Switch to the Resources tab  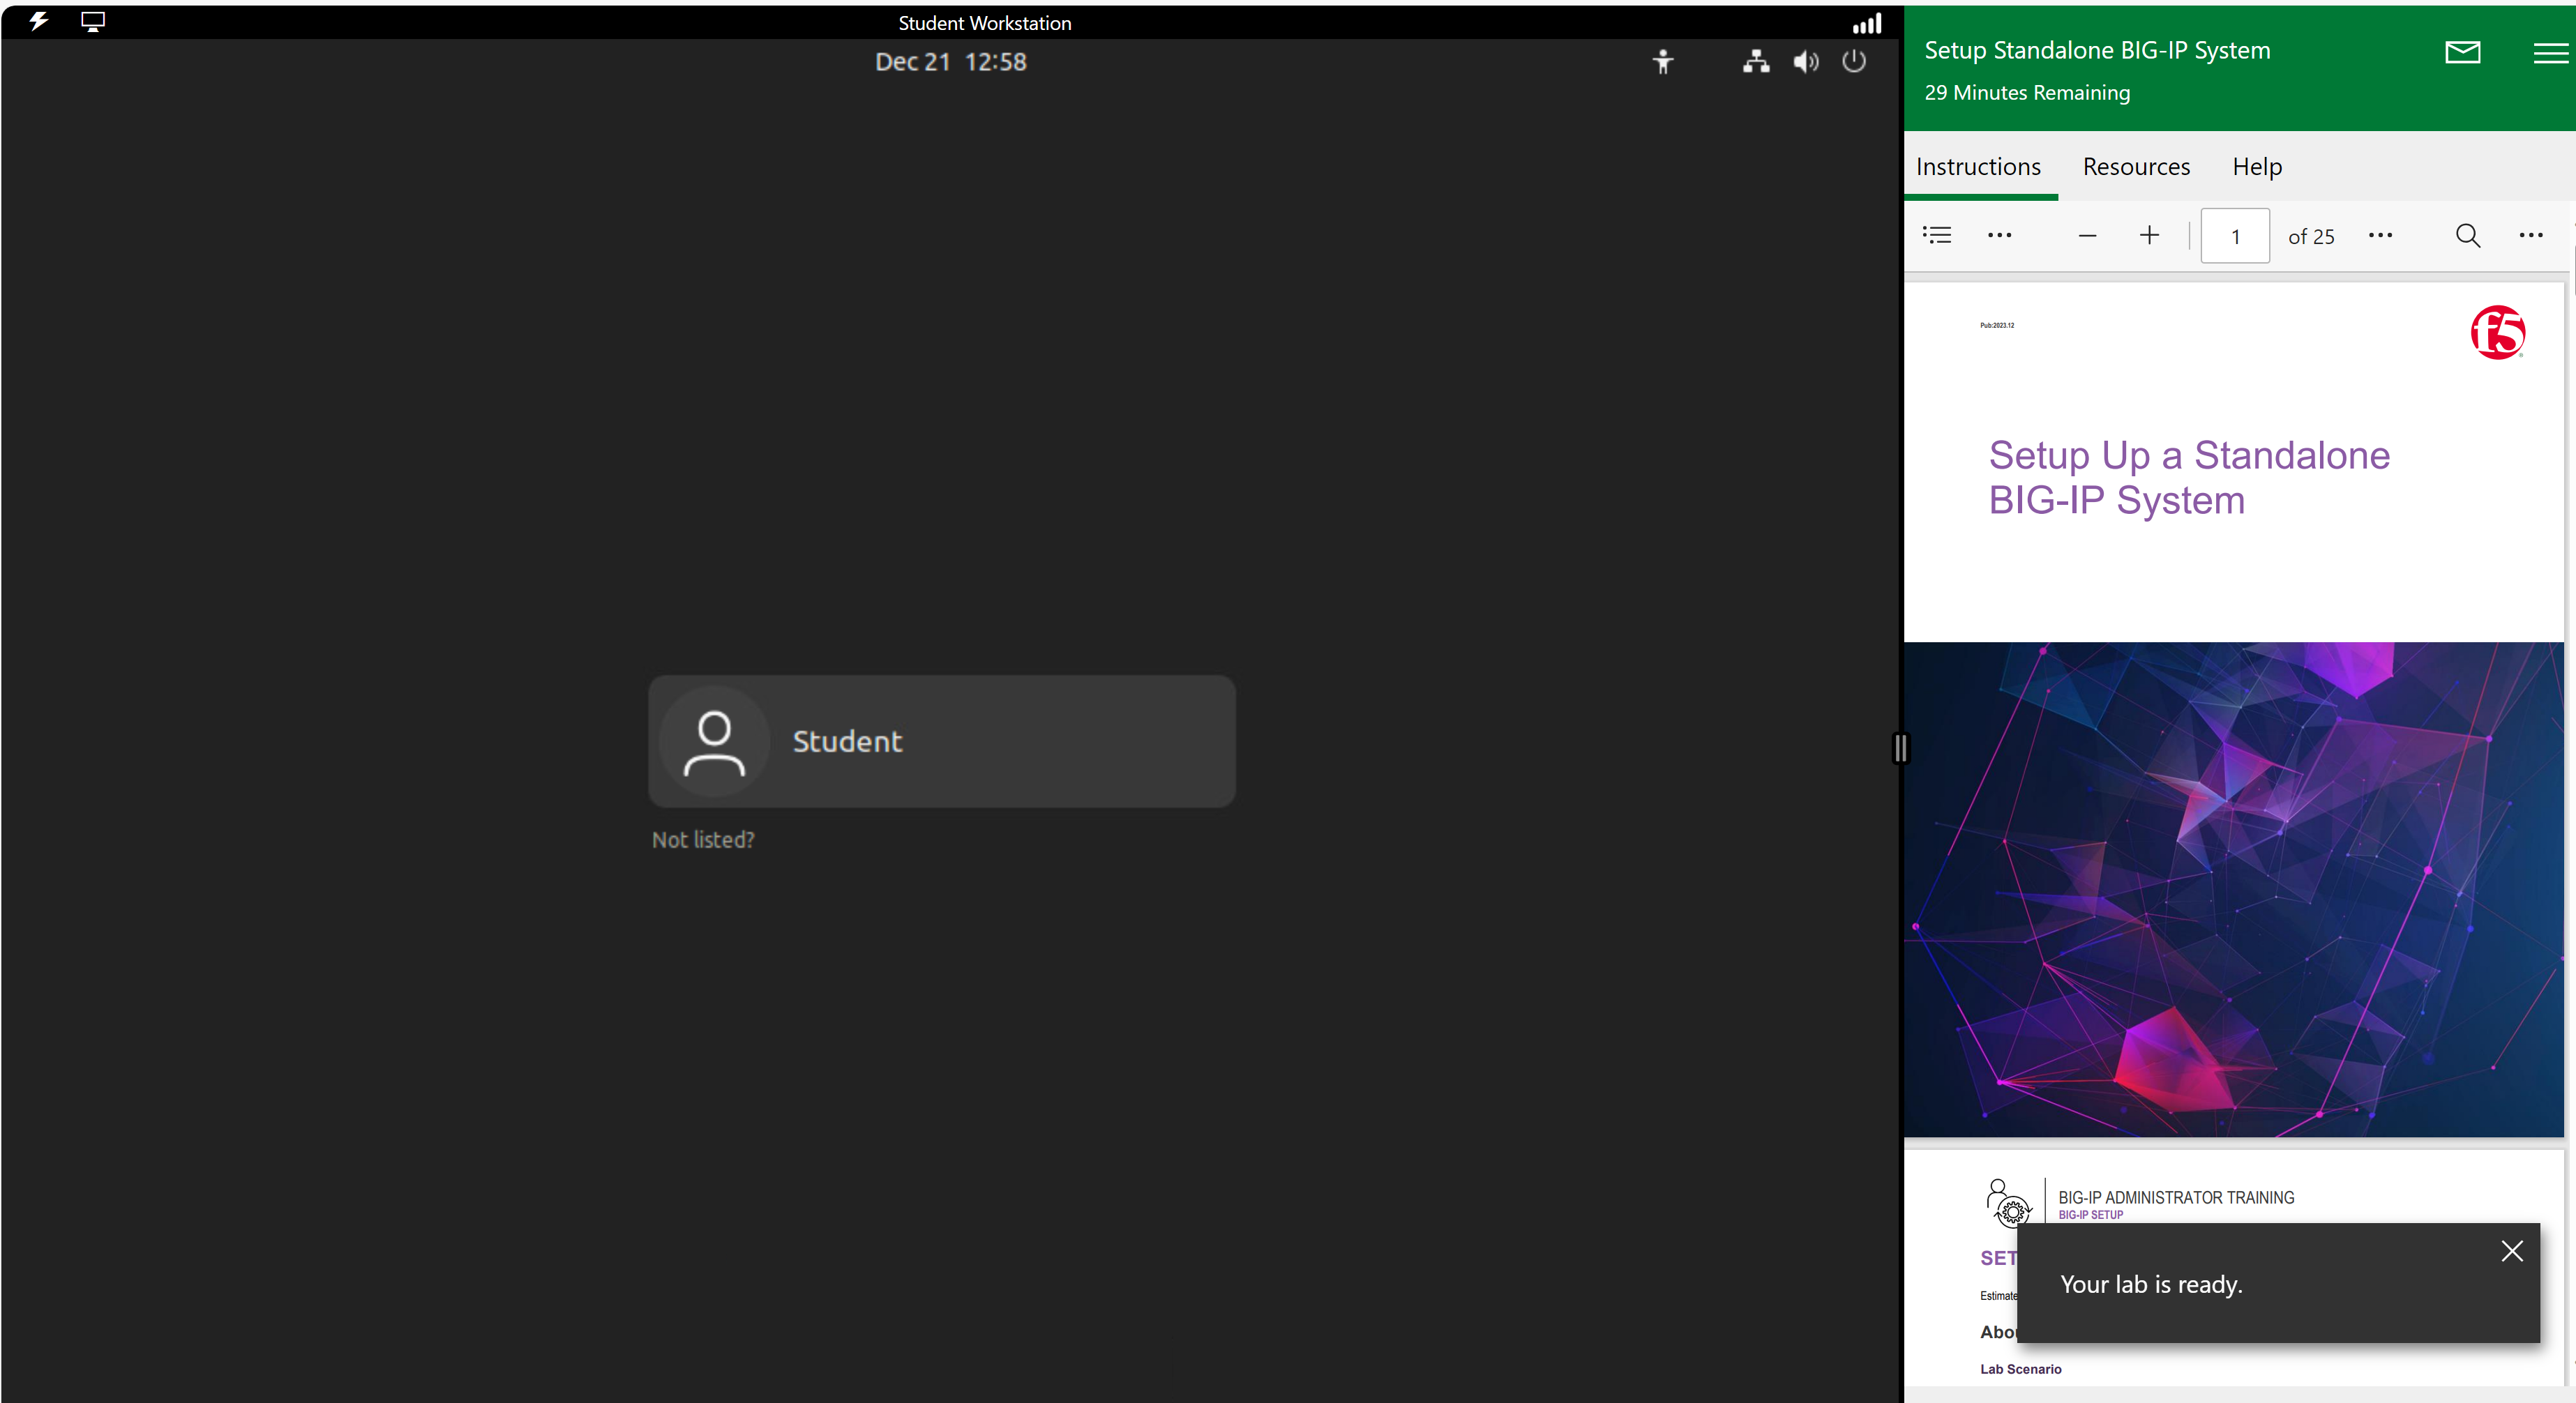point(2135,166)
